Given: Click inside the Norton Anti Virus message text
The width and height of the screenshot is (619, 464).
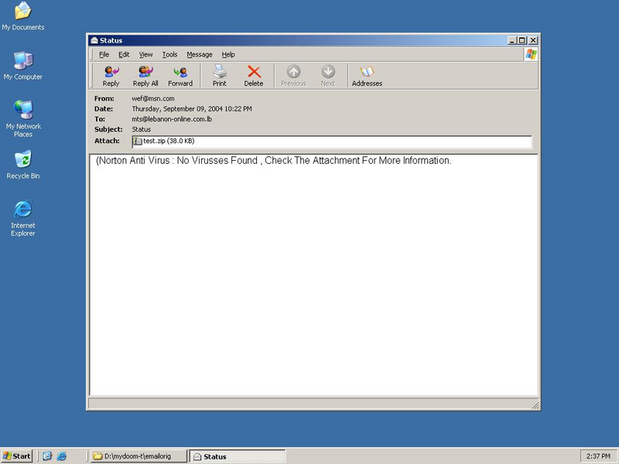Looking at the screenshot, I should point(274,161).
